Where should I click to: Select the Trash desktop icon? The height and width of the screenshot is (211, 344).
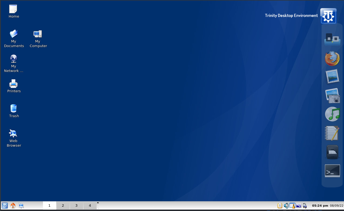(14, 111)
